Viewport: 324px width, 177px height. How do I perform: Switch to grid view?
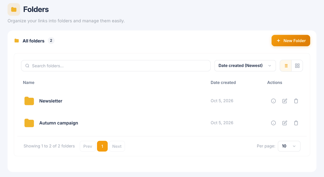(x=297, y=66)
